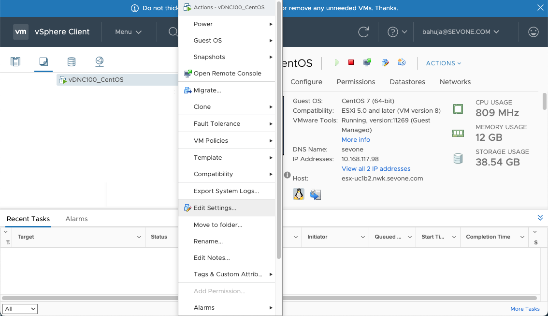548x316 pixels.
Task: Expand Snapshots submenu
Action: (227, 57)
